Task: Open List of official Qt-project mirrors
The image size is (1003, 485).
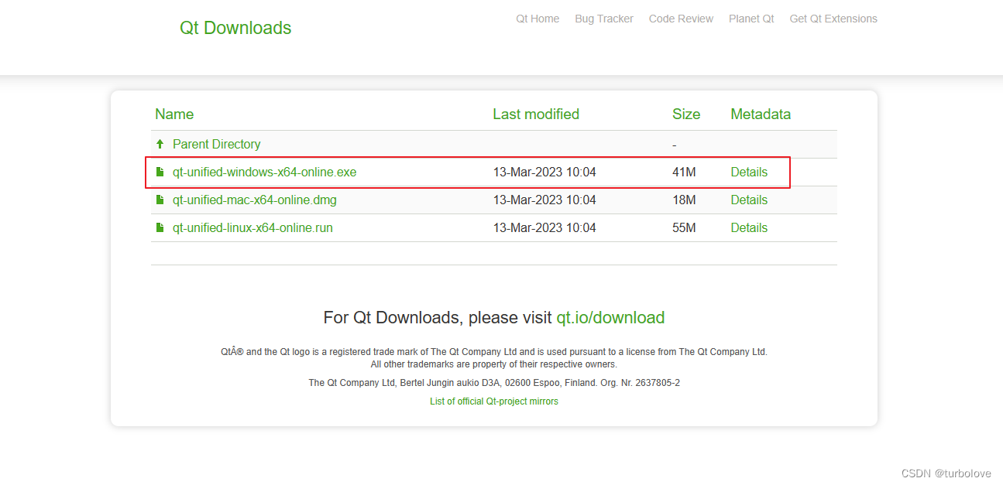Action: coord(493,401)
